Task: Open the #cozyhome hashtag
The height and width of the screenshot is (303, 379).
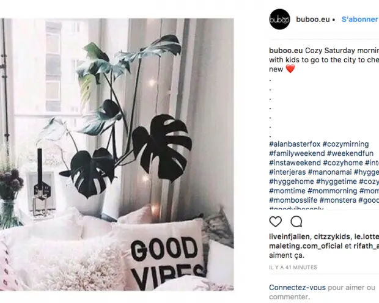Action: pos(343,163)
